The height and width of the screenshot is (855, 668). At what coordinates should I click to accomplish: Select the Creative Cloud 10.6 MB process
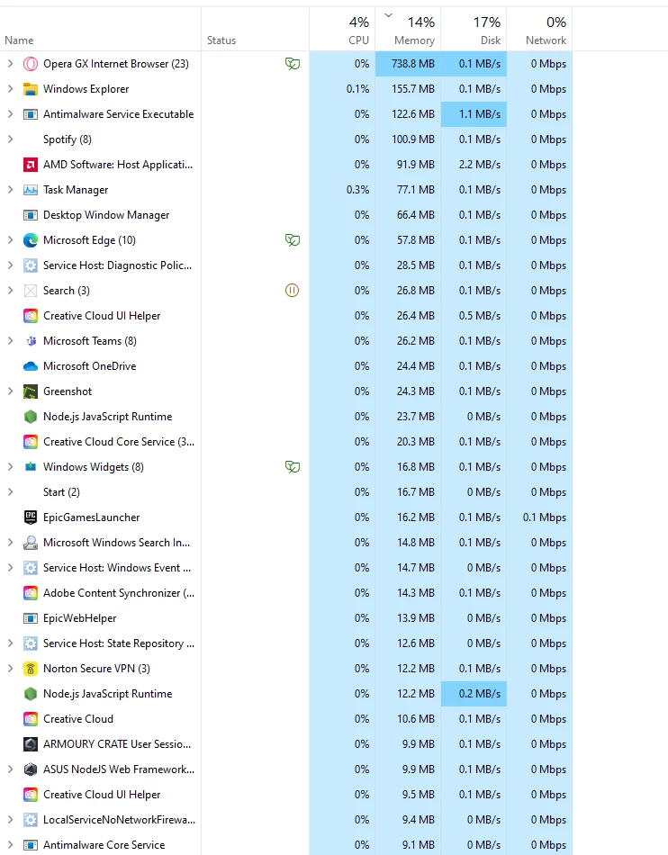pyautogui.click(x=285, y=719)
